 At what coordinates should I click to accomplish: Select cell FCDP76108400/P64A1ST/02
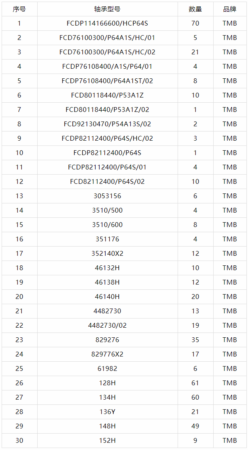(x=107, y=81)
